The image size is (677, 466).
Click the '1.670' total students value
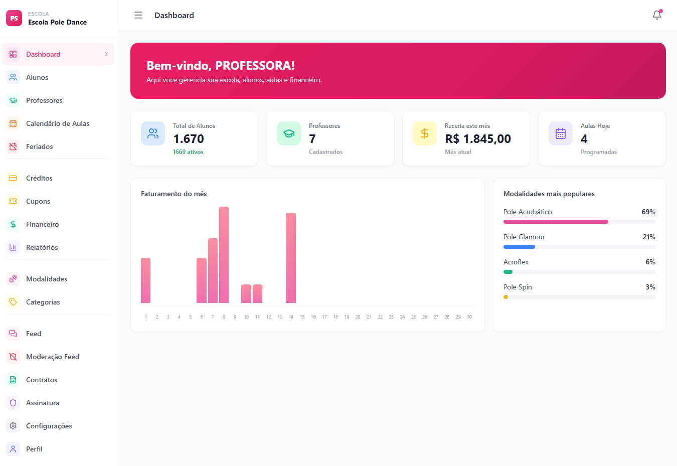(189, 139)
